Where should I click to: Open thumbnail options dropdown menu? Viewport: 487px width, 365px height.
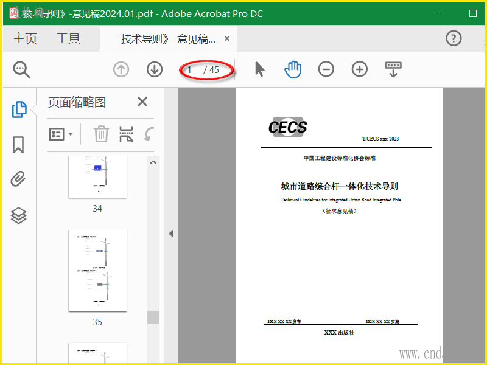pyautogui.click(x=61, y=134)
